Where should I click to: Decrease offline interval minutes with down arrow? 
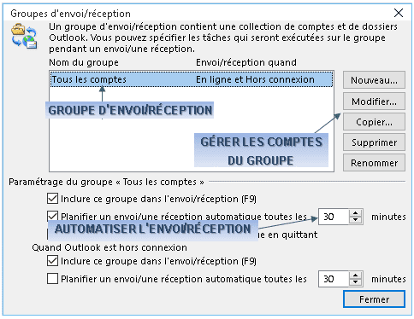(355, 282)
